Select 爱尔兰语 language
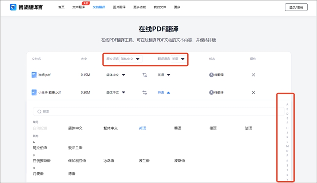 point(75,148)
